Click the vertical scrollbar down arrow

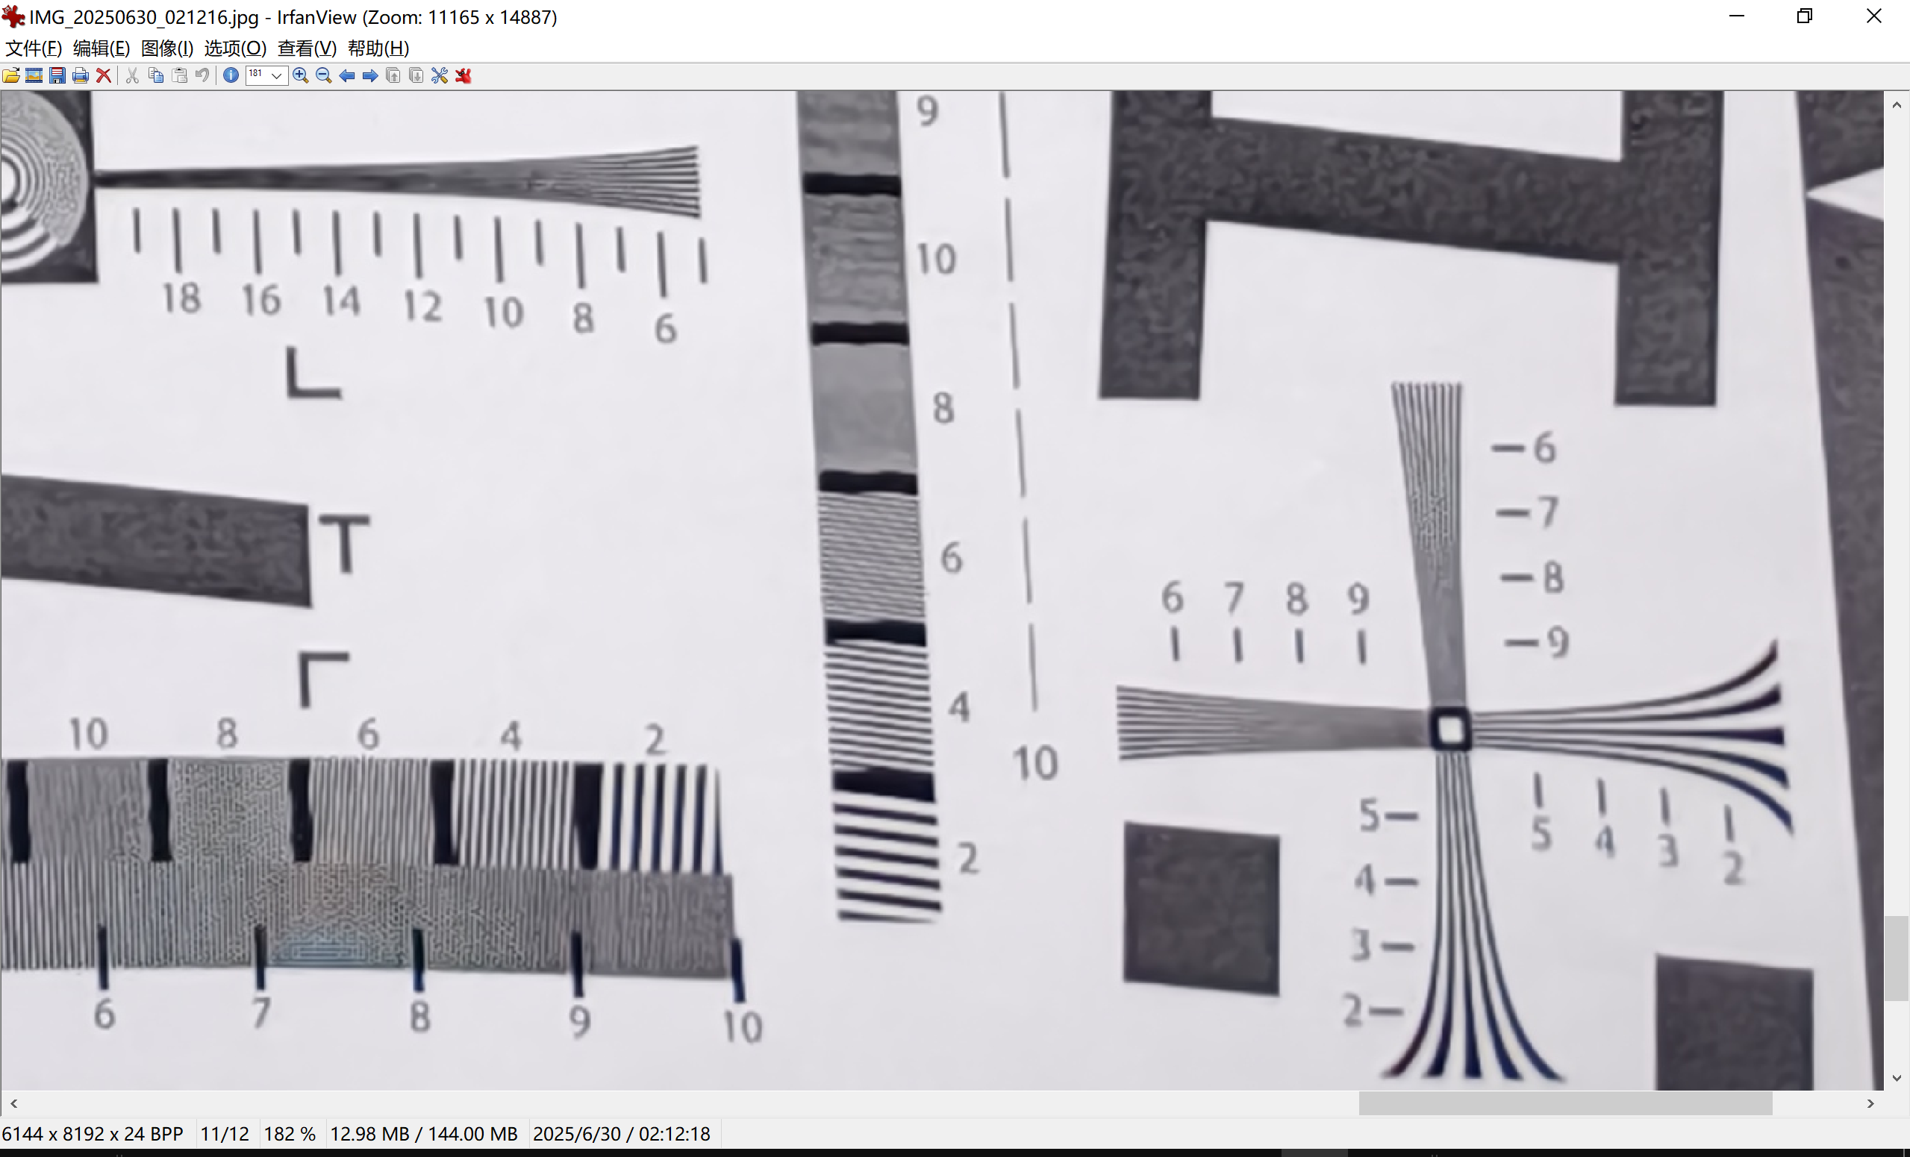pyautogui.click(x=1896, y=1078)
